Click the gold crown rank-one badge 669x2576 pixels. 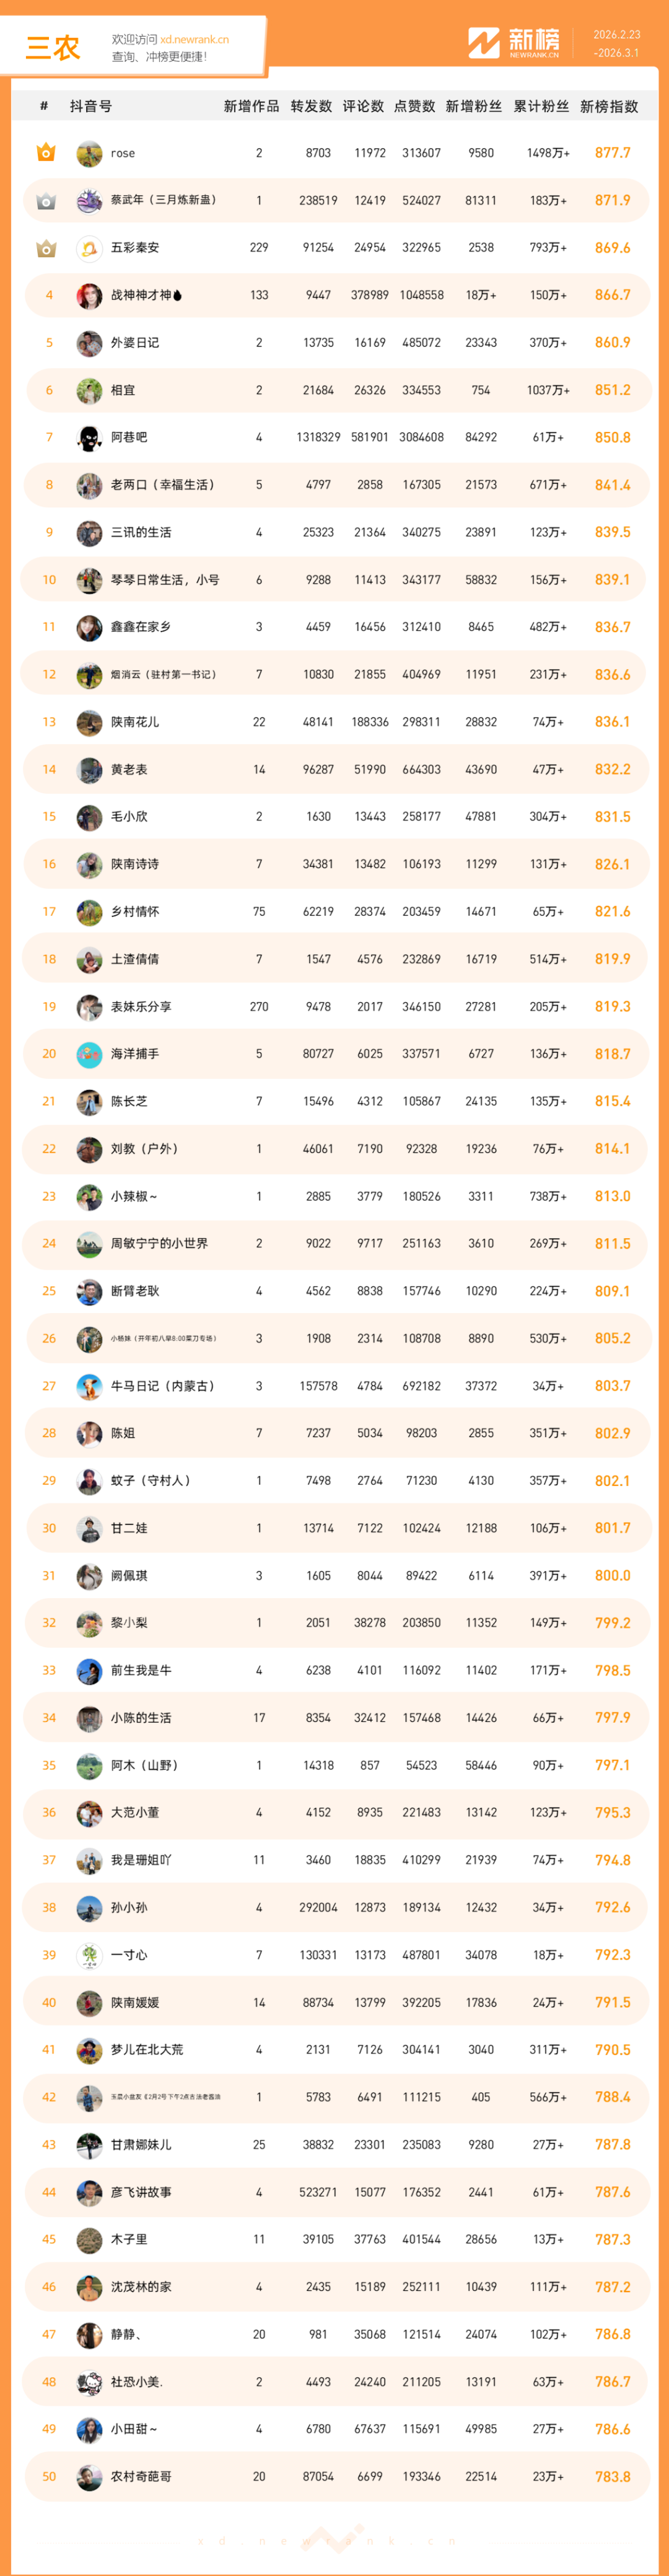point(46,153)
